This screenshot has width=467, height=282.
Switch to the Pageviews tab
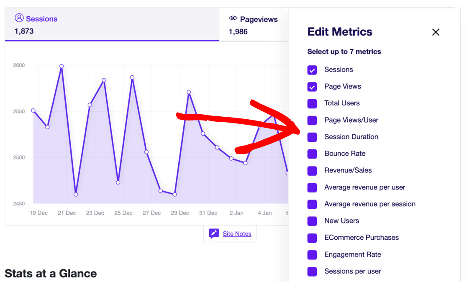pos(254,25)
